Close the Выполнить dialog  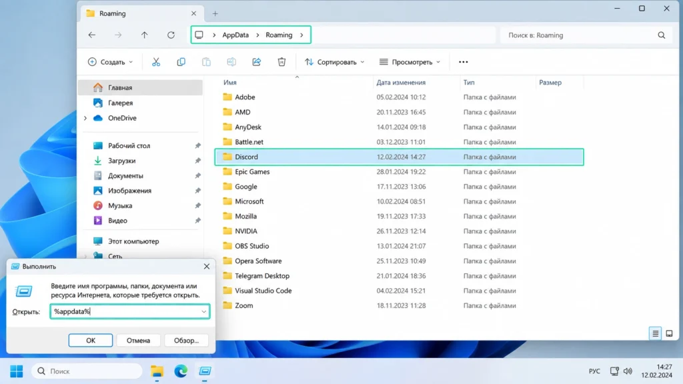[x=207, y=267]
